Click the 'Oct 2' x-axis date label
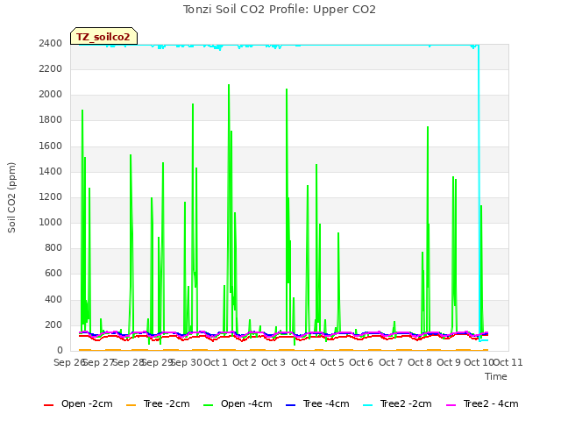561x421 pixels. [245, 362]
